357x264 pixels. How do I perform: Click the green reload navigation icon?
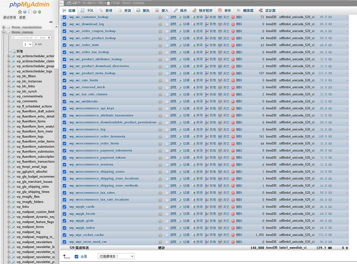click(39, 12)
